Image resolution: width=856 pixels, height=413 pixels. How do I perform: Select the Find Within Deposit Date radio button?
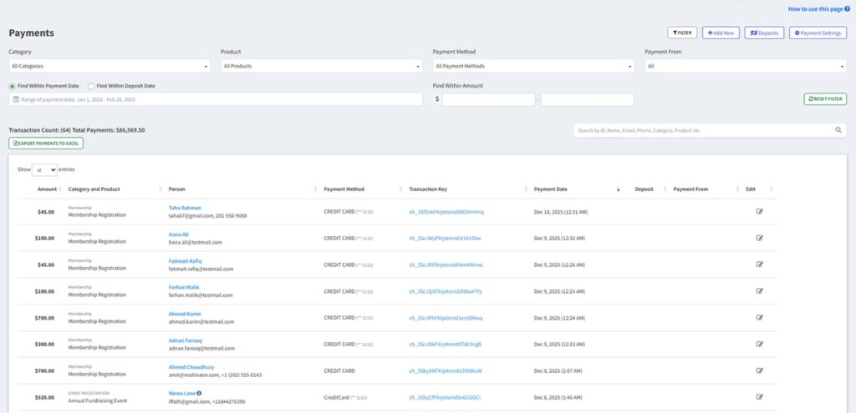click(x=91, y=86)
